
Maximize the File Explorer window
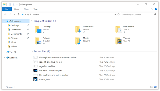(146, 4)
